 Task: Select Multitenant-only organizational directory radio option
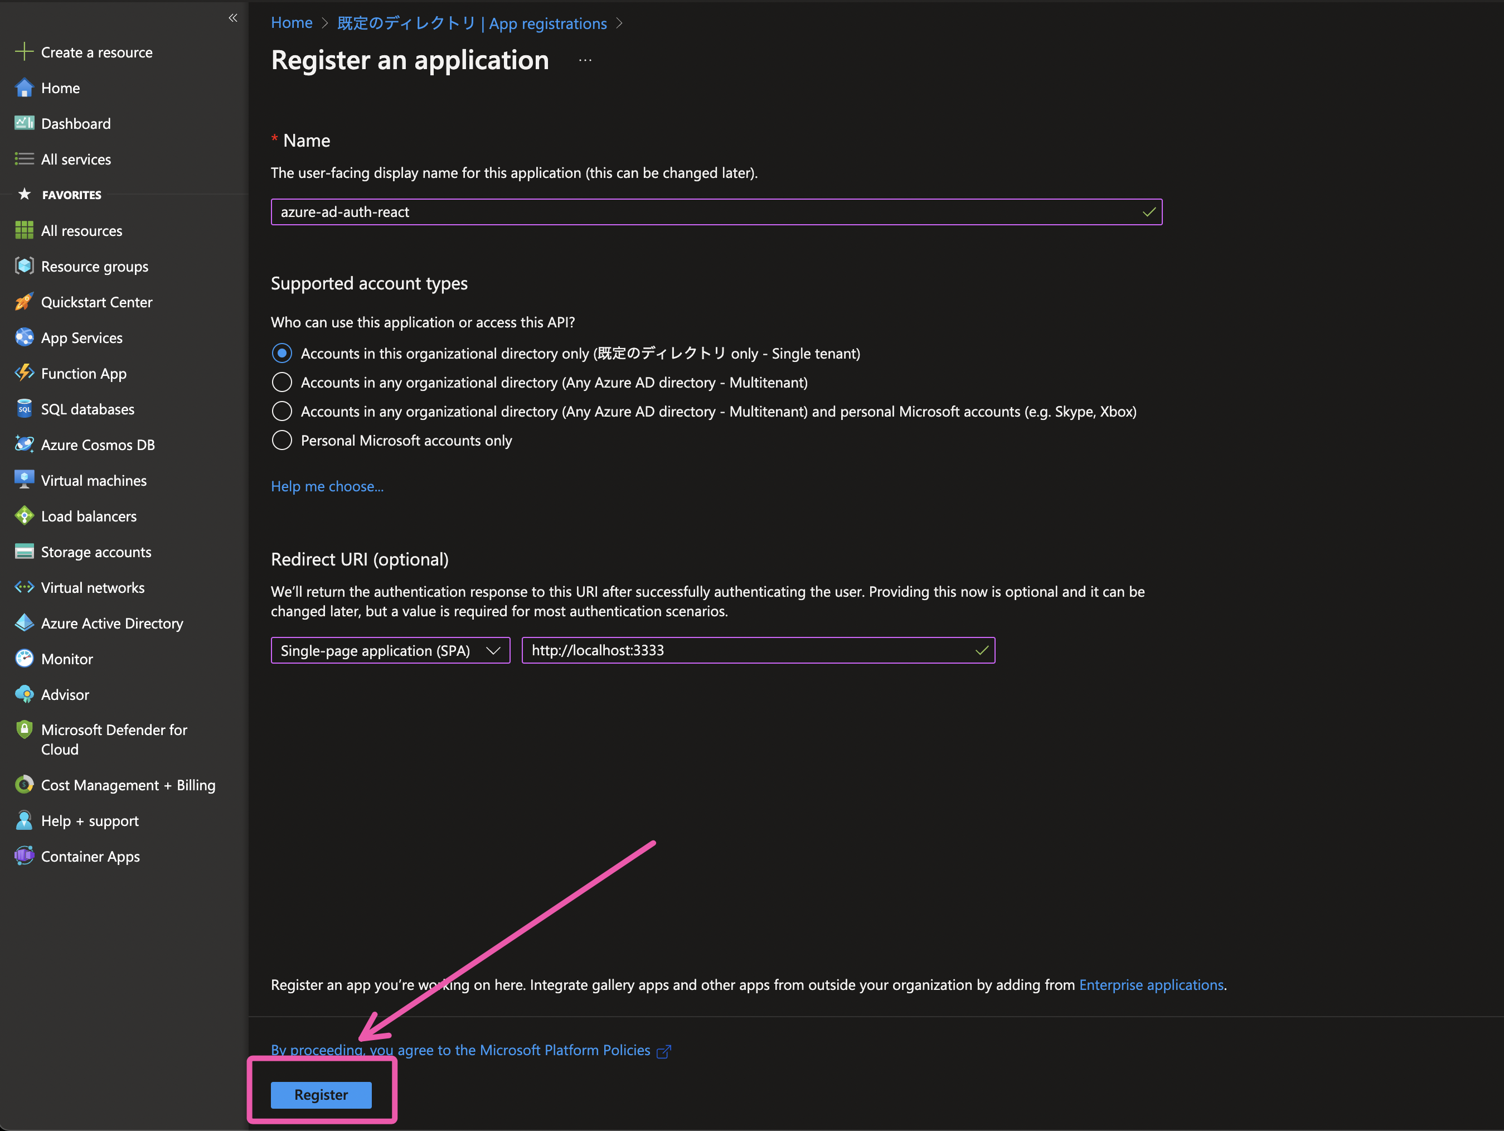pyautogui.click(x=282, y=382)
